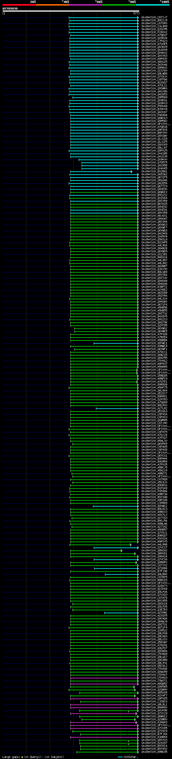Click hit label UniRef100_C5YHU3
The image size is (172, 759).
(154, 678)
